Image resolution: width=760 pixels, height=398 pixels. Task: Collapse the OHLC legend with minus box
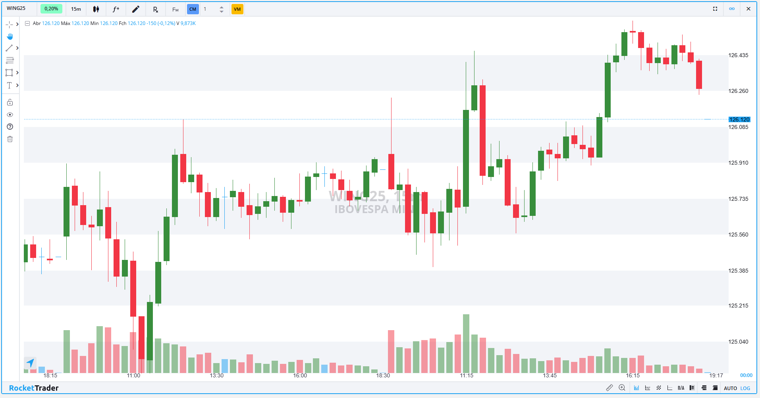27,23
